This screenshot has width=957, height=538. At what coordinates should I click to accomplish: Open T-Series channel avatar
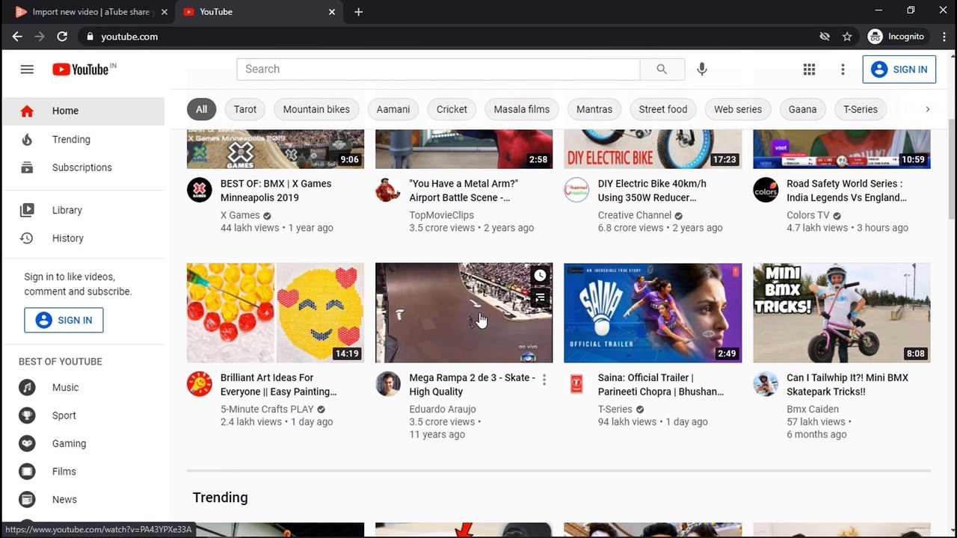click(576, 384)
